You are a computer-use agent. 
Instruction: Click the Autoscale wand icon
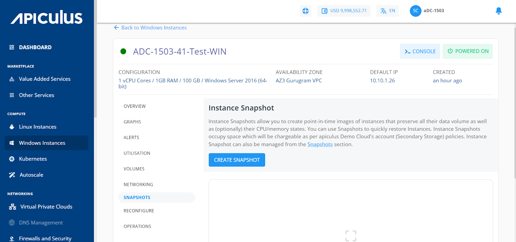[12, 175]
